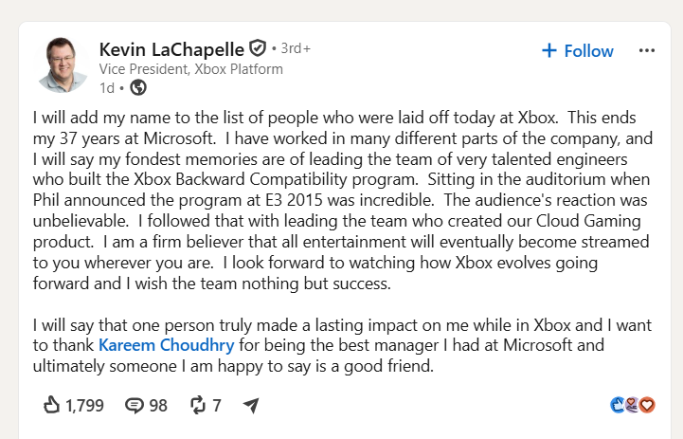Click the Vice President, Xbox Platform subtitle
This screenshot has width=683, height=439.
click(190, 69)
